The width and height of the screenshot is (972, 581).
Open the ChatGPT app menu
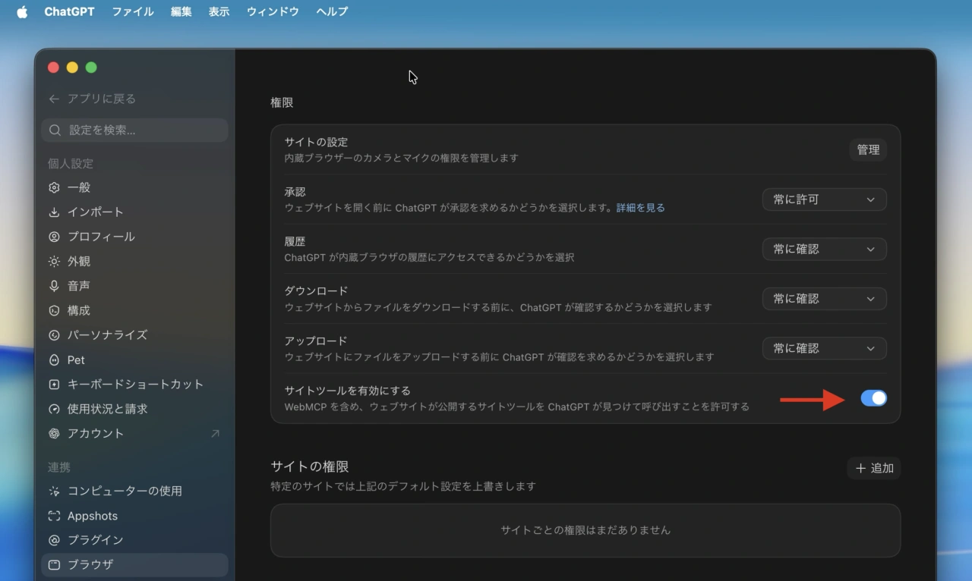tap(69, 11)
